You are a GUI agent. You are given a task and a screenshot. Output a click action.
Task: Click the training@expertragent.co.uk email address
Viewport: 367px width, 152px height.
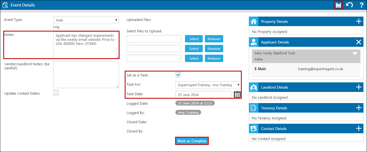pos(321,69)
